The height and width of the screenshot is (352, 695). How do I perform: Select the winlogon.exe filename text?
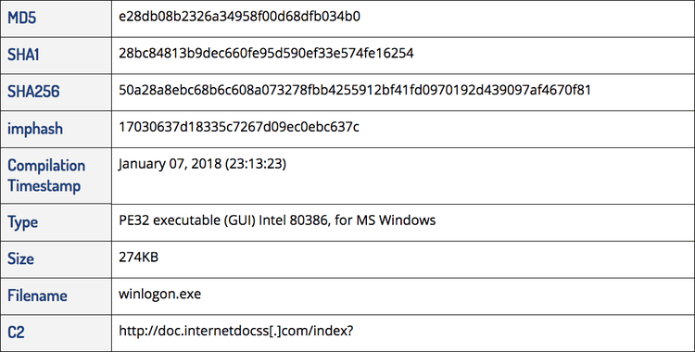pyautogui.click(x=159, y=295)
